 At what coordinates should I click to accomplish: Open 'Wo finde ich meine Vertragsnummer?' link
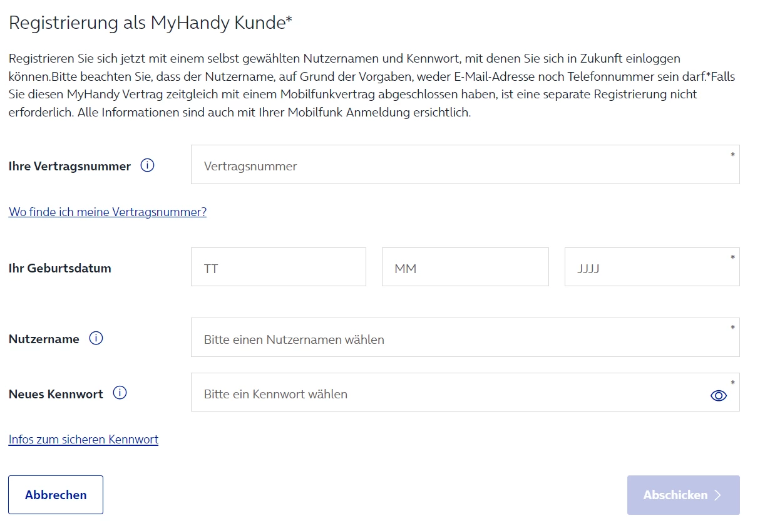pyautogui.click(x=108, y=212)
